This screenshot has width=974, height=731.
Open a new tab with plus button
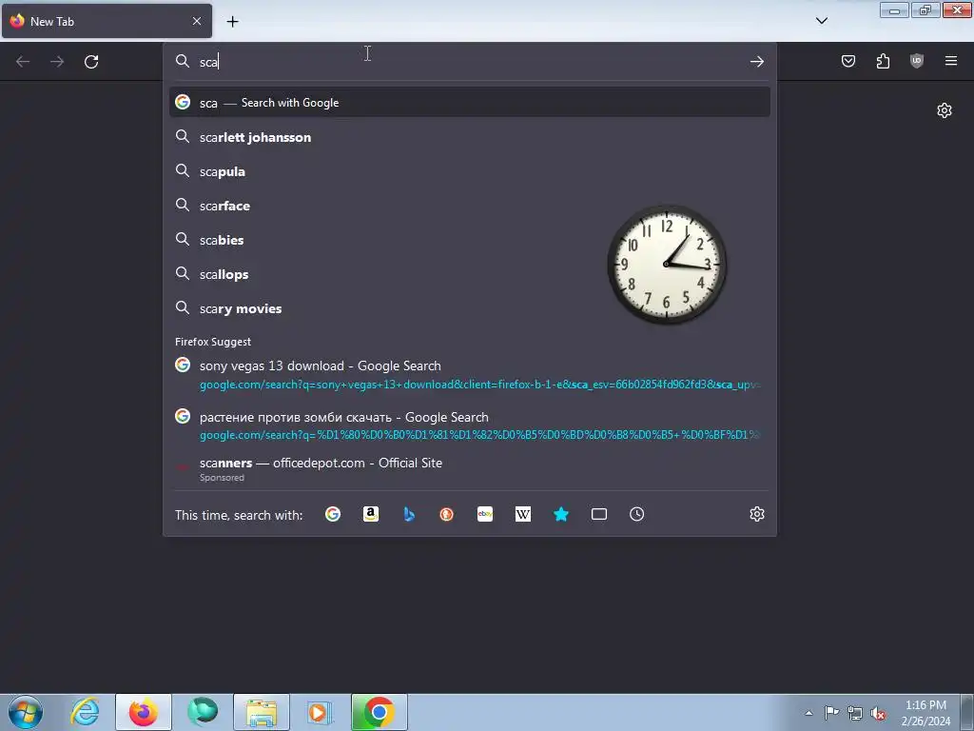tap(232, 22)
